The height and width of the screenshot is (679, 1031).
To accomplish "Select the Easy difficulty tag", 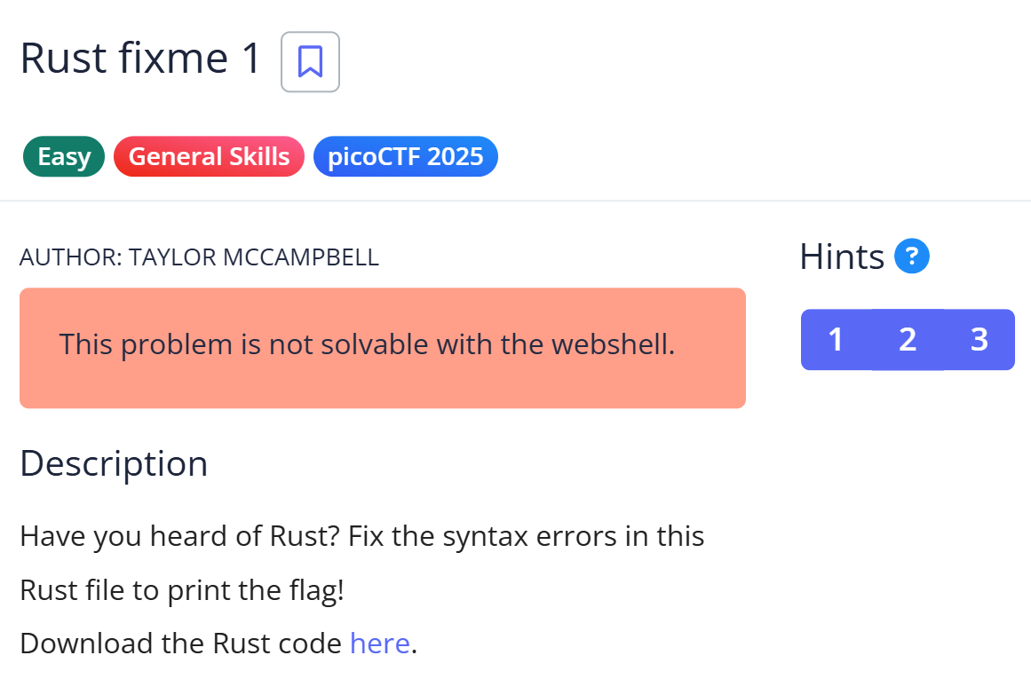I will tap(64, 157).
